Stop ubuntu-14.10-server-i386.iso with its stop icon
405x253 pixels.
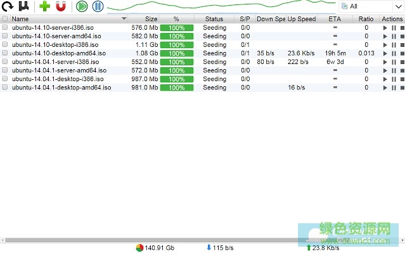[x=402, y=28]
